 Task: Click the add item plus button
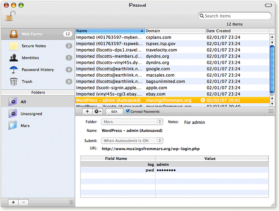(x=87, y=111)
